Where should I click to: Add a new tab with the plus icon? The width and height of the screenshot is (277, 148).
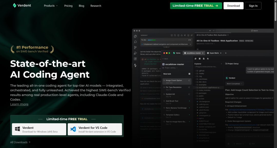tap(226, 53)
